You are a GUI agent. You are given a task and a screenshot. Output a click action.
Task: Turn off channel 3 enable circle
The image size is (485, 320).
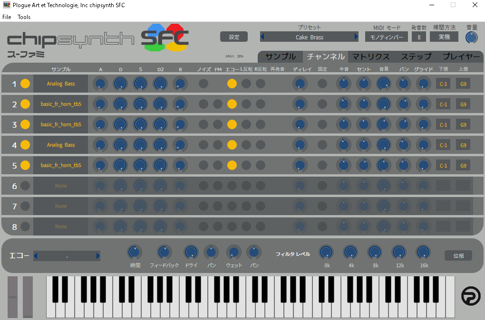(25, 124)
